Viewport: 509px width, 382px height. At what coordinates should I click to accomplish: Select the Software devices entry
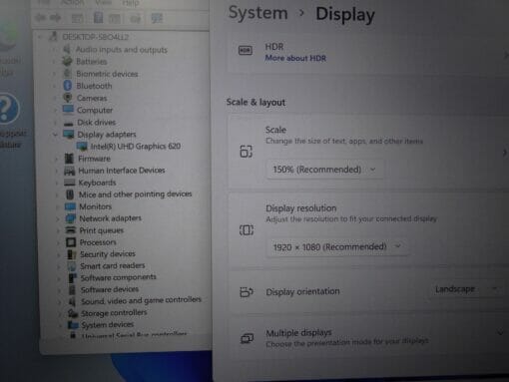pyautogui.click(x=110, y=289)
